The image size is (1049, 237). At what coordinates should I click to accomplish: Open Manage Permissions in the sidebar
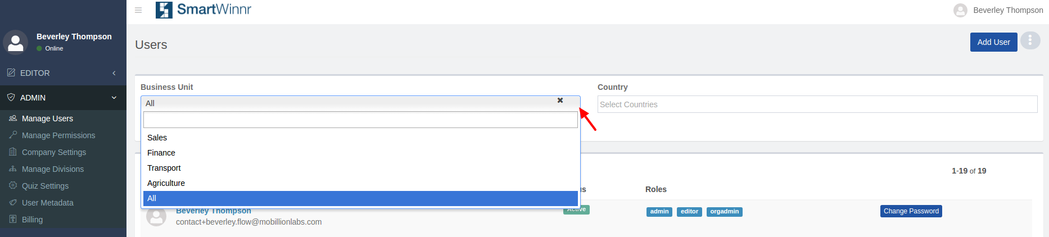point(58,135)
